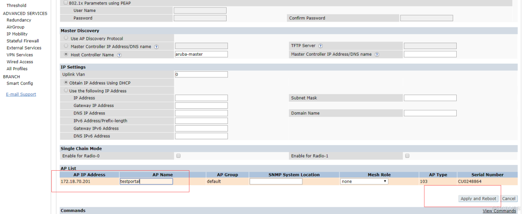Click AP Type value 103

(424, 182)
